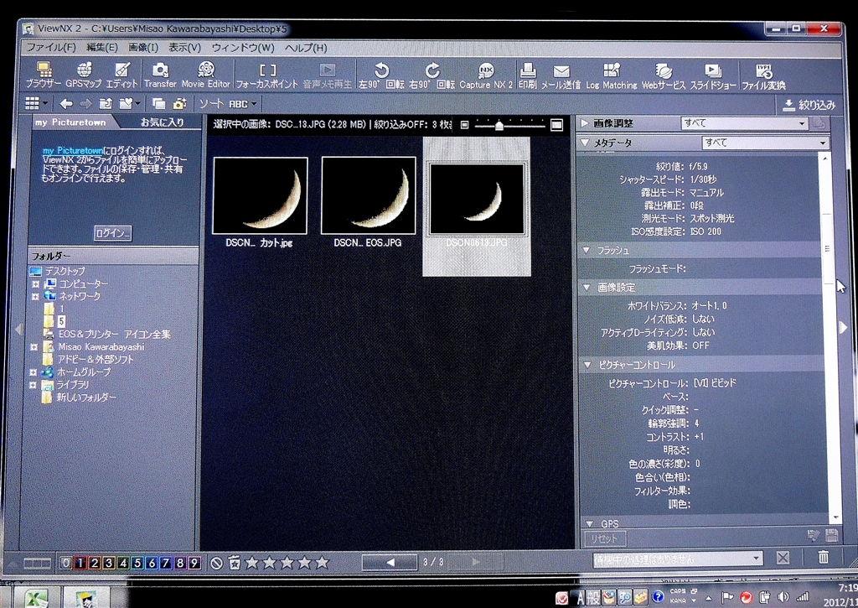Rotate image 90° left

point(381,74)
